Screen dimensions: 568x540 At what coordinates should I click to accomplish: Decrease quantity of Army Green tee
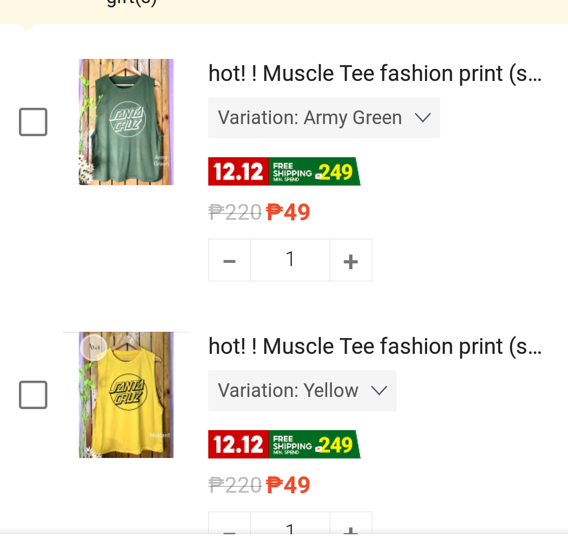pyautogui.click(x=229, y=260)
